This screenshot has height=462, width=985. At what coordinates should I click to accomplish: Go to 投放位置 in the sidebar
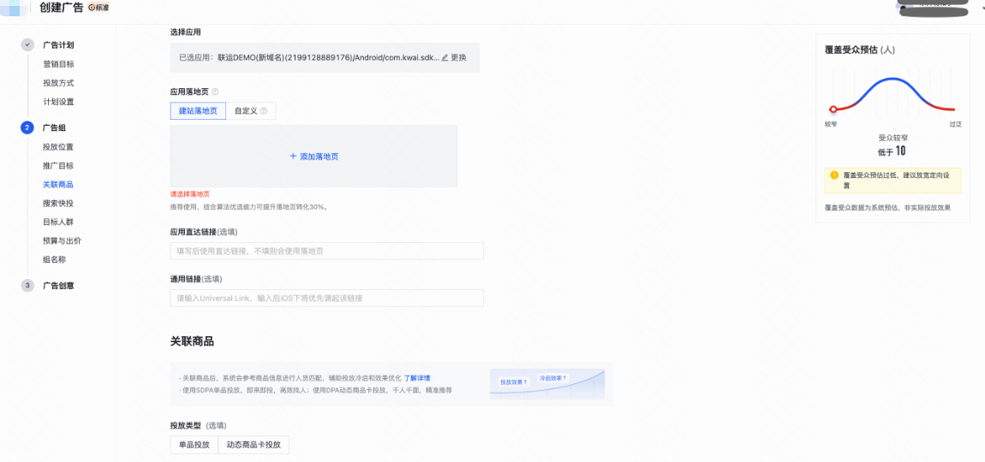pyautogui.click(x=58, y=147)
